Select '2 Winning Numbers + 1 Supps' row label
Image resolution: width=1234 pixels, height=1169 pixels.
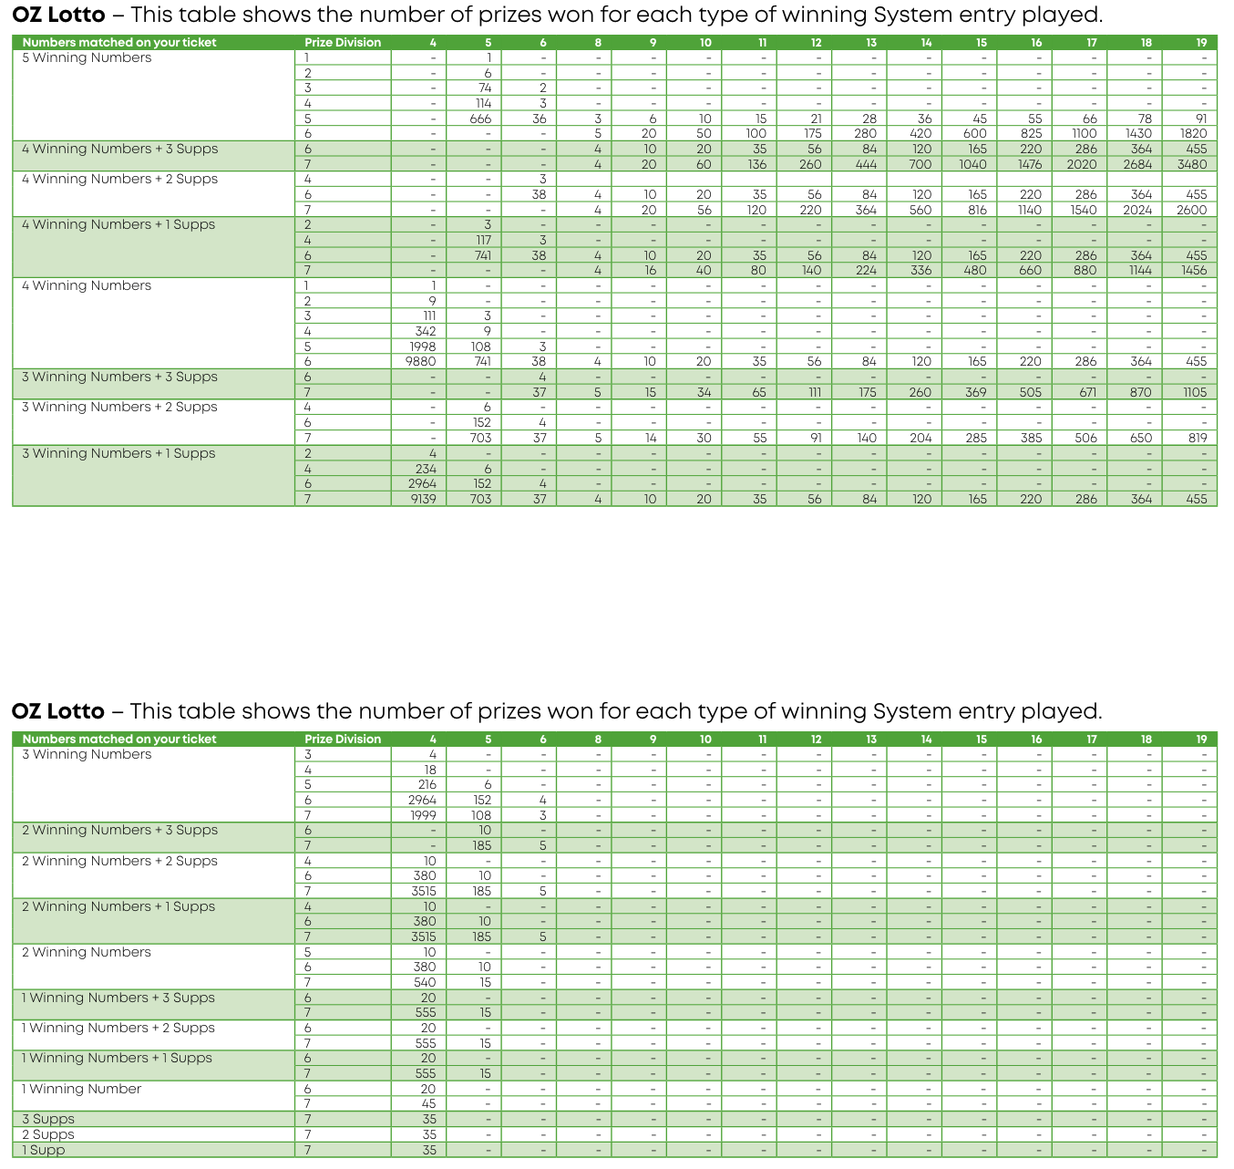[x=118, y=906]
